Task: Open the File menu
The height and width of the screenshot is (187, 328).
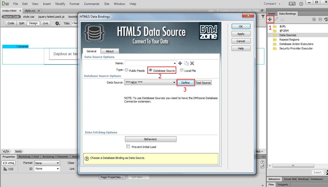Action: (16, 4)
